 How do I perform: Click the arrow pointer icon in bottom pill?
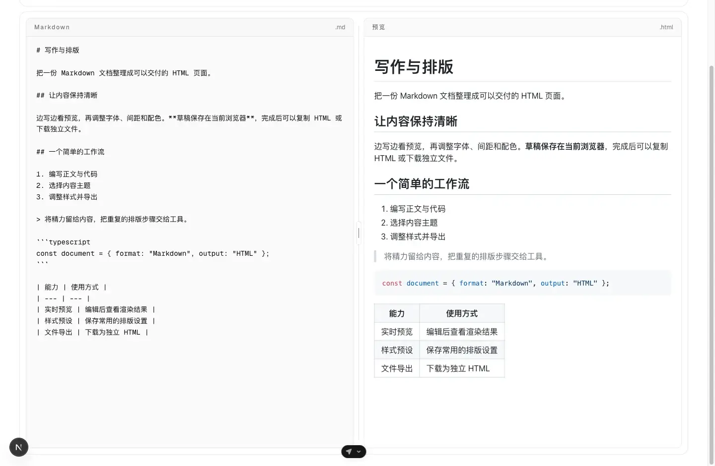[349, 452]
